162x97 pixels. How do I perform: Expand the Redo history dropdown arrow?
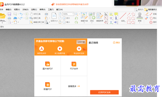point(24,18)
